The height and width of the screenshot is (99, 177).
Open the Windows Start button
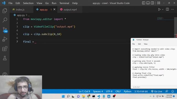(63, 96)
